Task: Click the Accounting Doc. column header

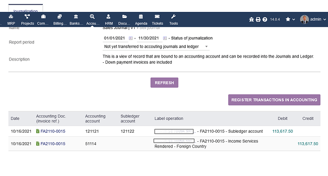Action: point(51,118)
